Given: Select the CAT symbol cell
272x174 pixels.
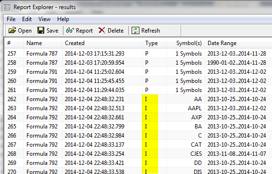Looking at the screenshot, I should [x=197, y=145].
